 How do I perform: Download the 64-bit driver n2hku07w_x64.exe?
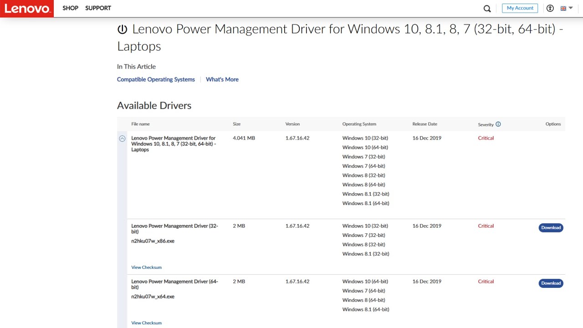coord(551,283)
